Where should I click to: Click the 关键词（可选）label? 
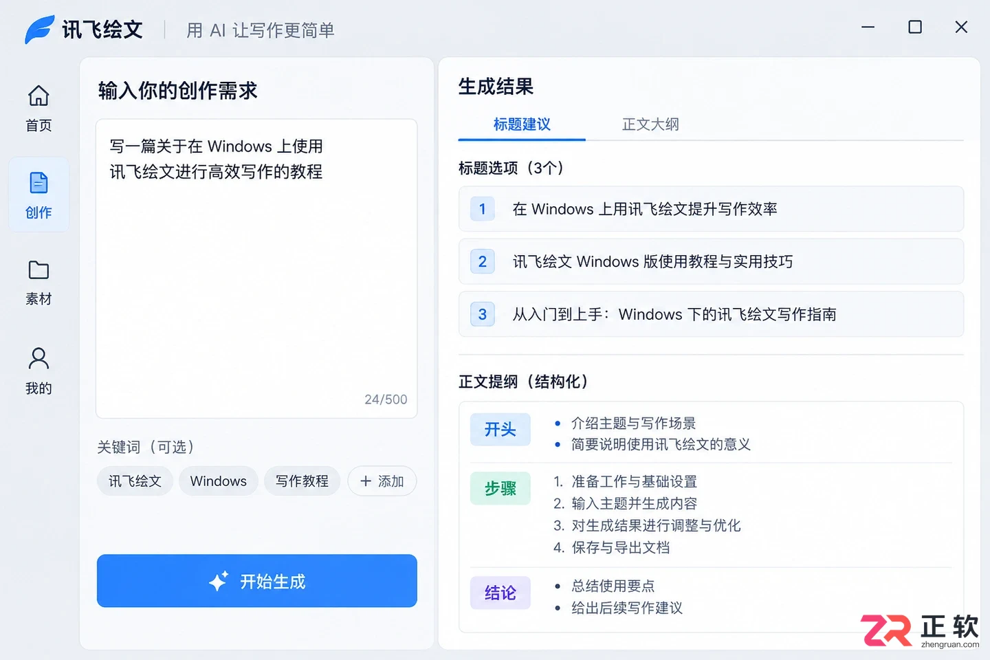coord(145,447)
